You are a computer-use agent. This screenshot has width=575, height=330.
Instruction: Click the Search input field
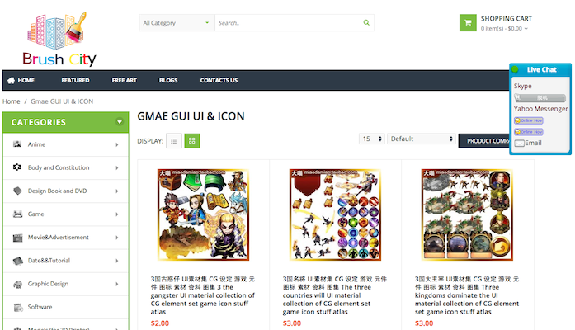(290, 23)
